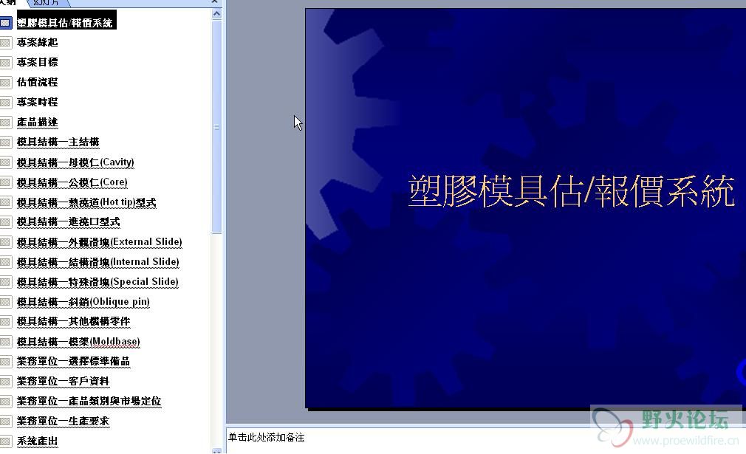Click the outline pane scroll-up arrow
This screenshot has height=454, width=746.
216,13
